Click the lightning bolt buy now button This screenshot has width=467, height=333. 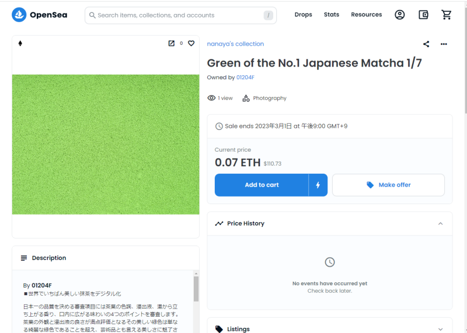coord(318,185)
